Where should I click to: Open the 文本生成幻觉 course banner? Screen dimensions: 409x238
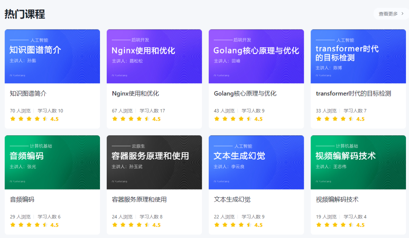pos(256,162)
